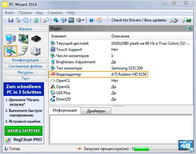Click the circuit board toolbar icon
196x154 pixels.
(x=71, y=20)
